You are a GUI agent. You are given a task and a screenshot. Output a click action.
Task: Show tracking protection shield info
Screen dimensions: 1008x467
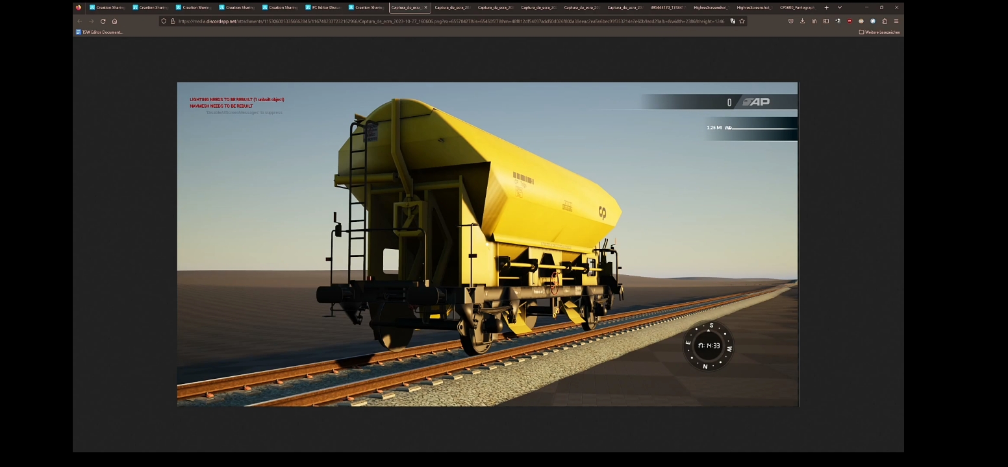[x=164, y=21]
